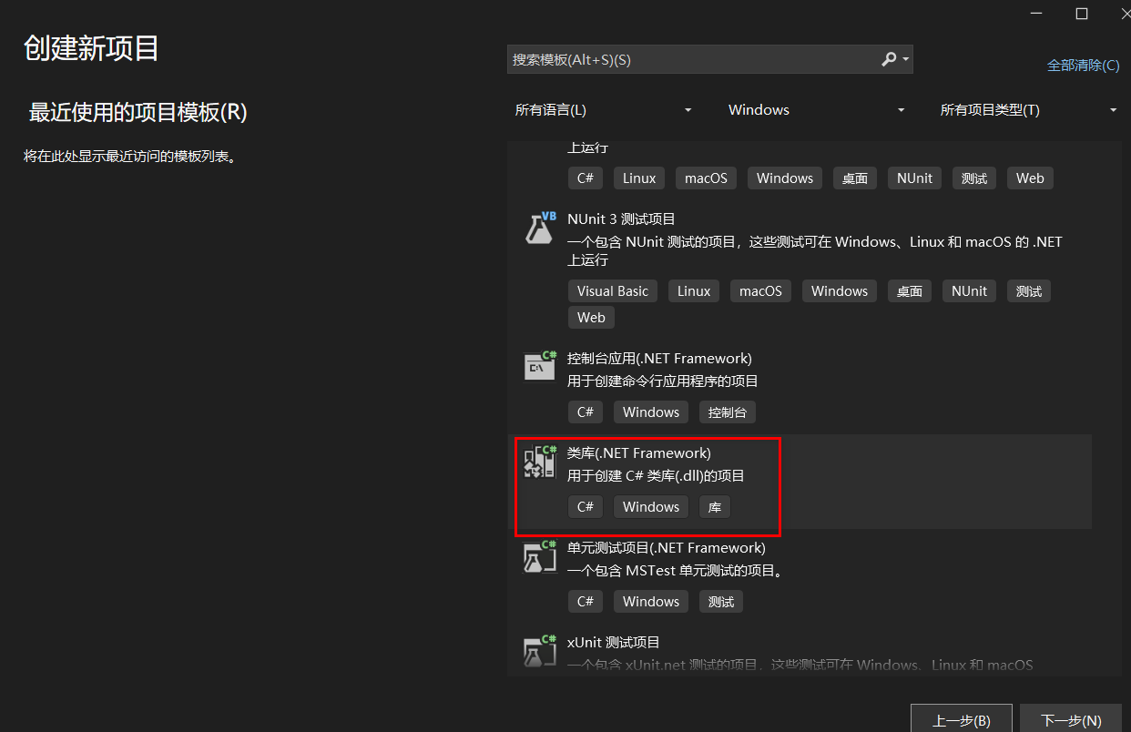The width and height of the screenshot is (1131, 732).
Task: Select the xUnit test project icon
Action: pyautogui.click(x=540, y=650)
